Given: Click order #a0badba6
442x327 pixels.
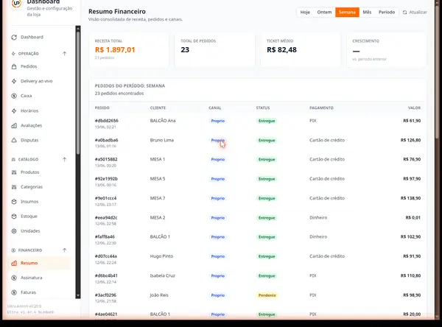Looking at the screenshot, I should click(x=107, y=140).
